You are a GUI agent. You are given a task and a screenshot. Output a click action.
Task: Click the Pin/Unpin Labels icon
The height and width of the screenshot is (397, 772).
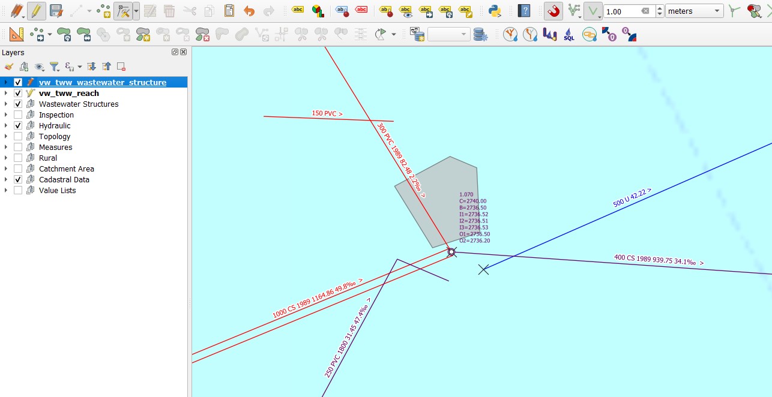[x=342, y=11]
